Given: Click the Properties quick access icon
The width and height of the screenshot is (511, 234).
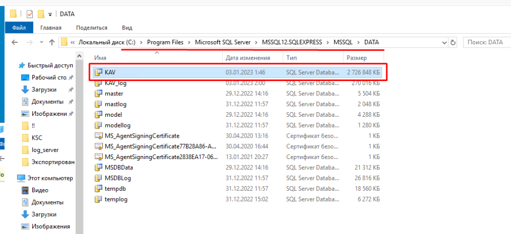Looking at the screenshot, I should point(30,14).
